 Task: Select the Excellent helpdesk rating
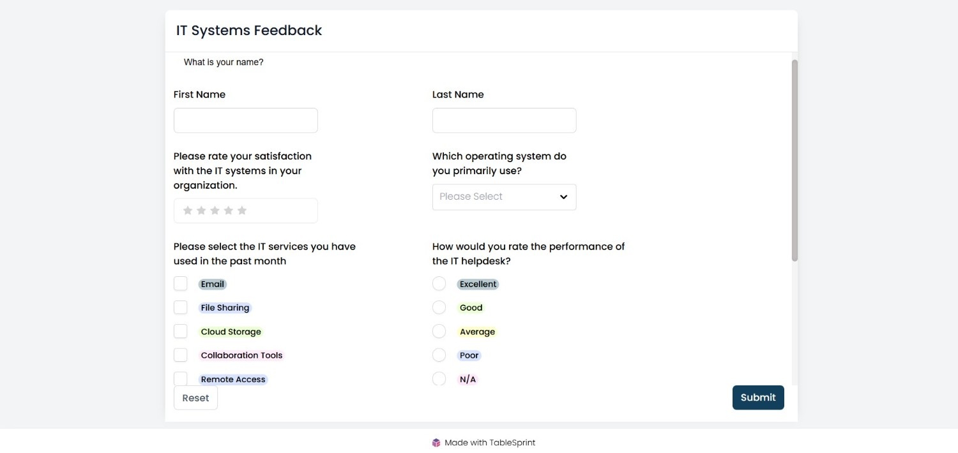[x=439, y=283]
